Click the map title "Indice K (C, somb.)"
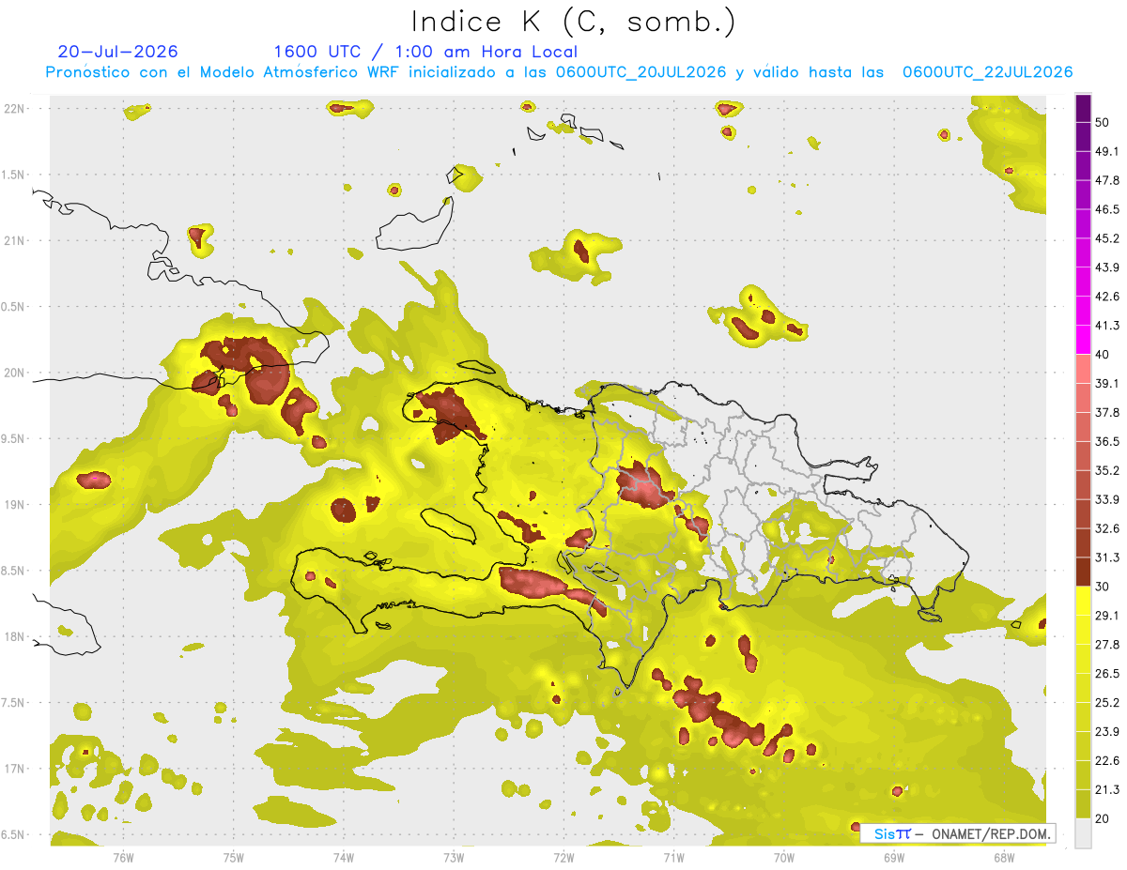The image size is (1127, 870). (573, 21)
